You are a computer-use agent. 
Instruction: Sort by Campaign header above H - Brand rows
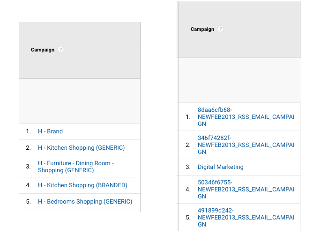(43, 50)
